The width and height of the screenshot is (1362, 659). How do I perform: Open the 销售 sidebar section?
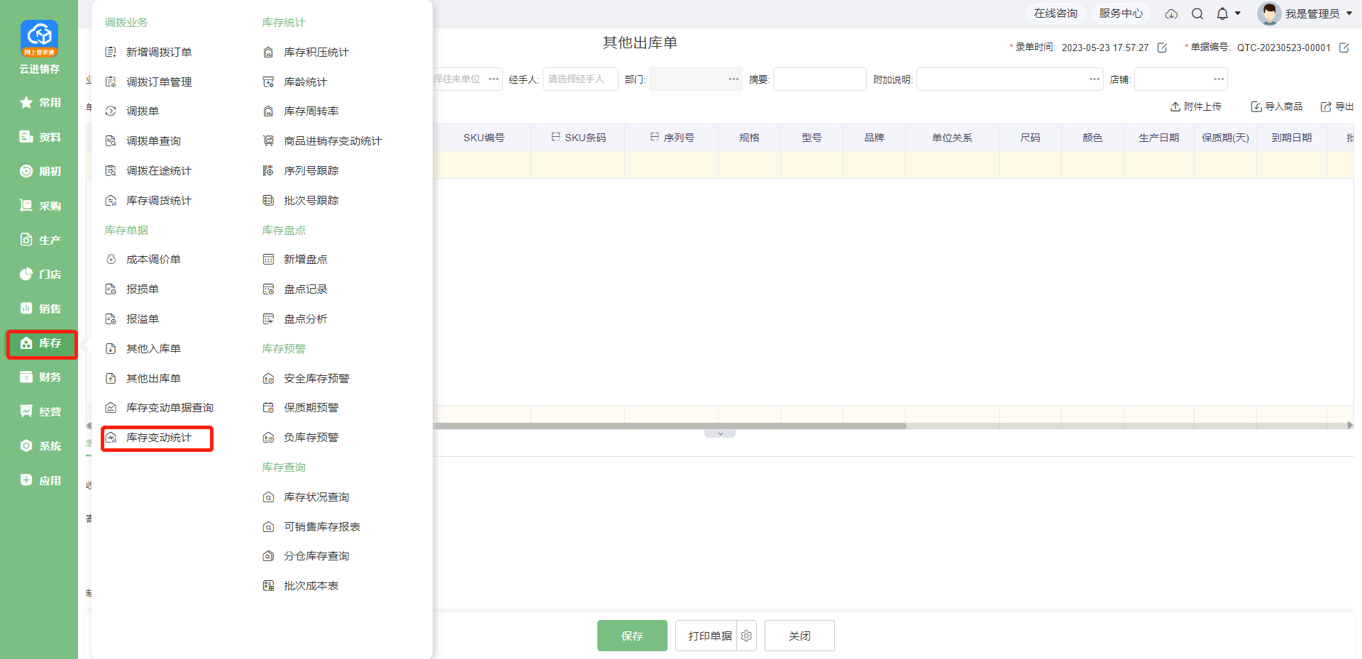[40, 309]
